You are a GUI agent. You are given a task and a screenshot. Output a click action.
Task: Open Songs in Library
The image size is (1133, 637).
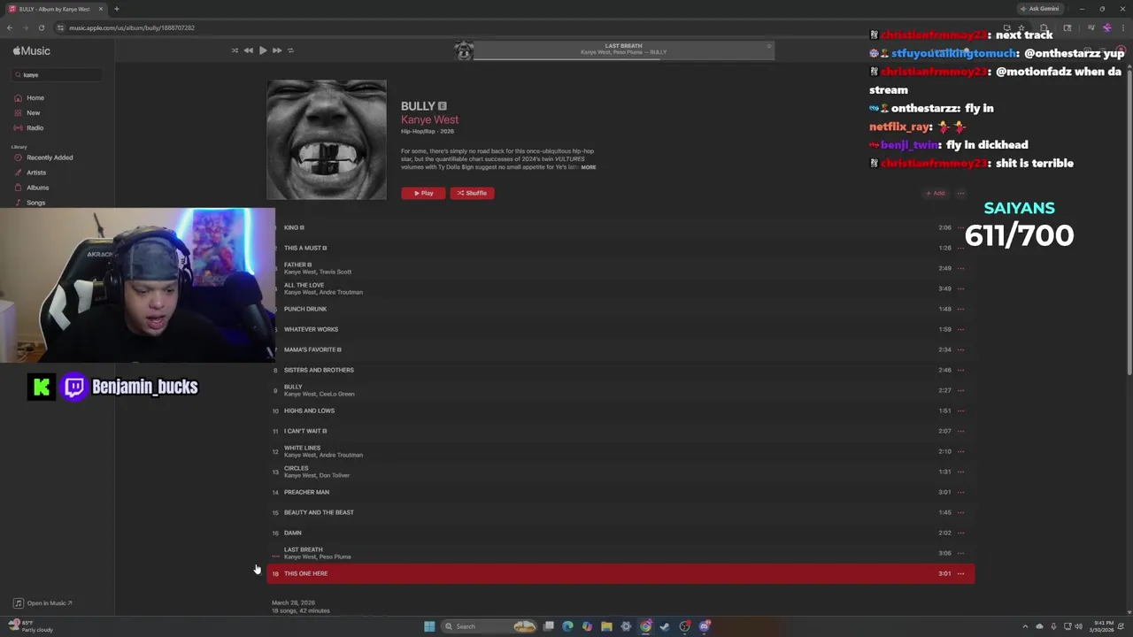click(35, 203)
